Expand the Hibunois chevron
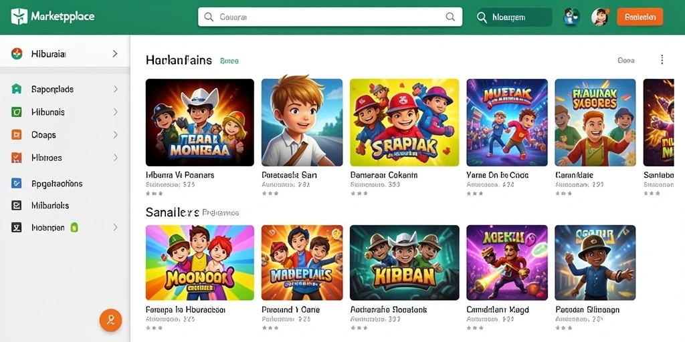685x342 pixels. coord(115,112)
